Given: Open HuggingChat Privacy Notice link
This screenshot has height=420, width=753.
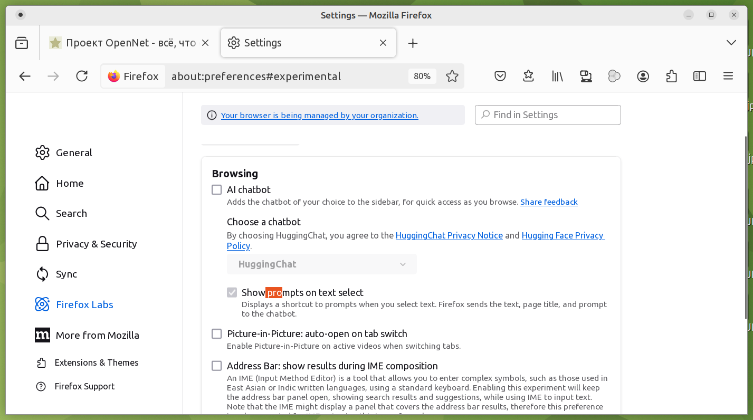Looking at the screenshot, I should [449, 236].
